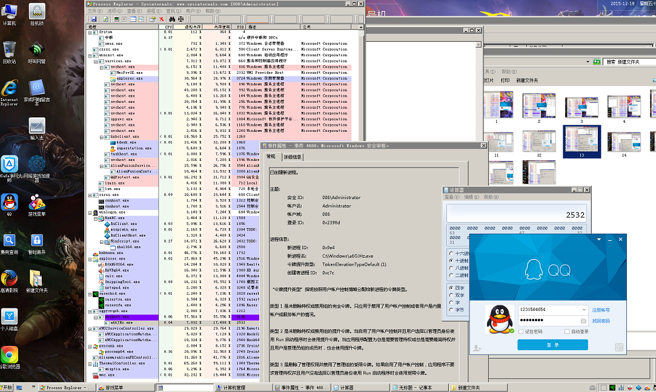Open the 回收站 recycle bin desktop icon
Image resolution: width=656 pixels, height=392 pixels.
9,52
